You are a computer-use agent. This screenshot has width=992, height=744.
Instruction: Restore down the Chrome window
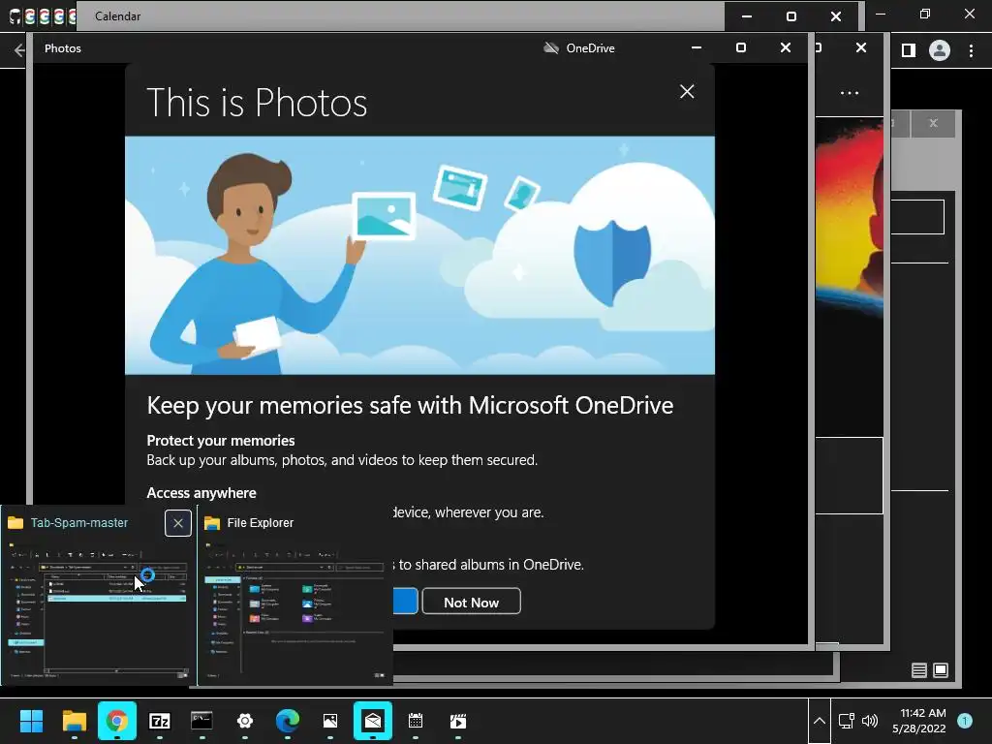(925, 14)
